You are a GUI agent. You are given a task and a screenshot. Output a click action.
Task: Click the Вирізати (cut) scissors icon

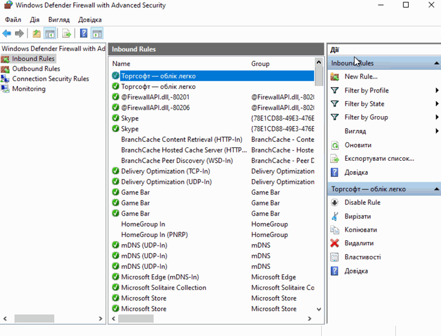336,216
